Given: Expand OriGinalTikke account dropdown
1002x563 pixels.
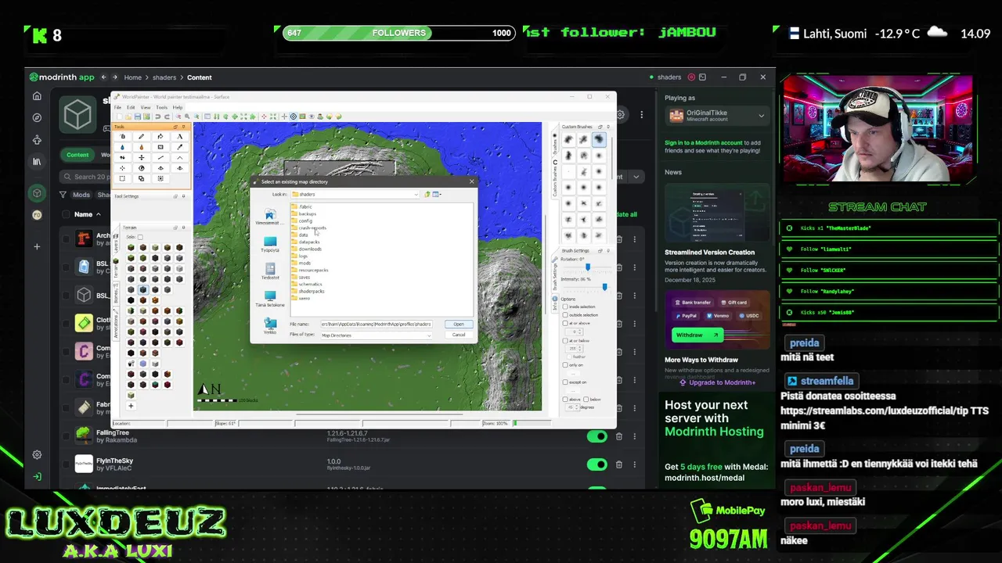Looking at the screenshot, I should point(761,116).
